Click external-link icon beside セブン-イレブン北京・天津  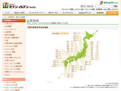pyautogui.click(x=22, y=87)
